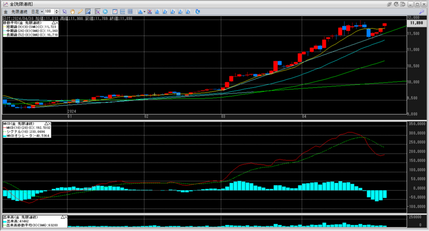Close the 出来高 volume legend box

(67, 218)
